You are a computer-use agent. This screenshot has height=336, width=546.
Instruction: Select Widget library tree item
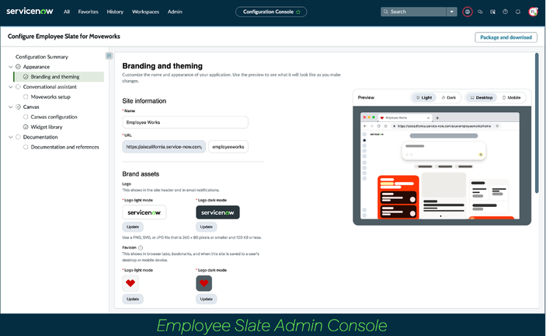pos(47,127)
